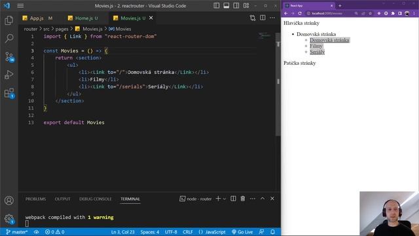The width and height of the screenshot is (419, 236).
Task: Switch to the OUTPUT panel tab
Action: (x=63, y=199)
